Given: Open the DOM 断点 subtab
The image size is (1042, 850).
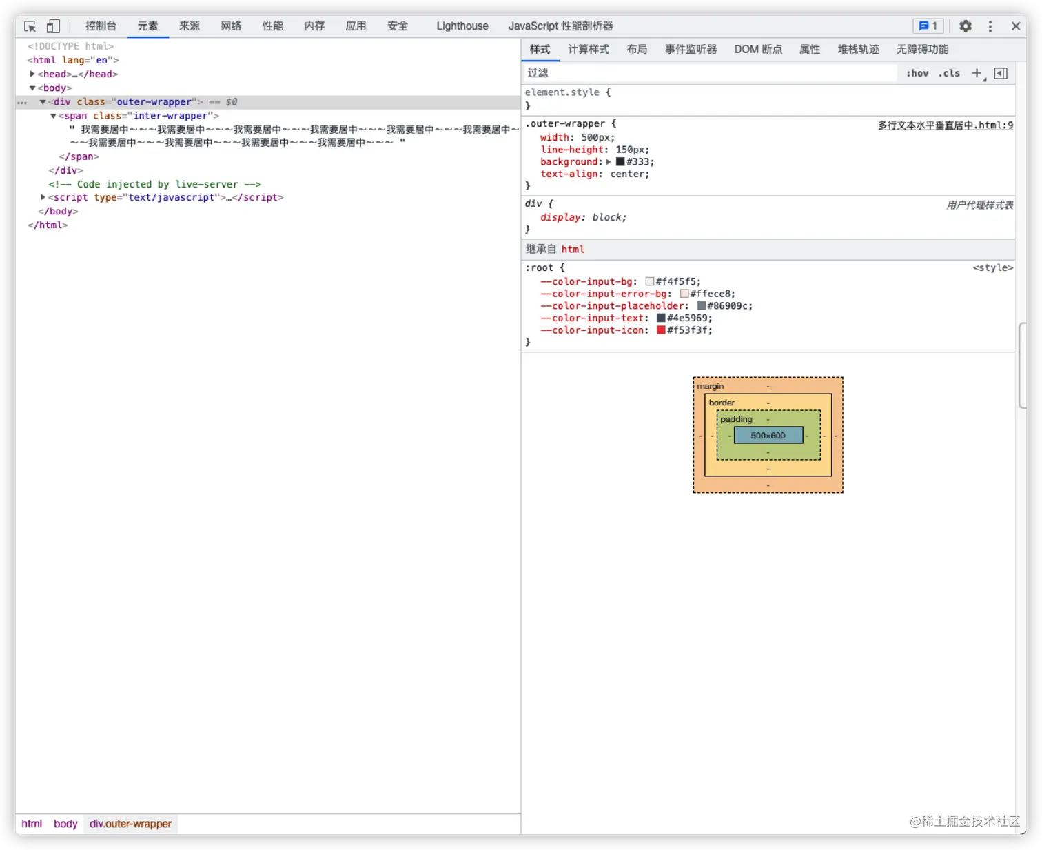Looking at the screenshot, I should click(x=758, y=50).
